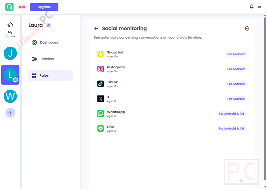Click Ages 12+ under Snapchat
267x189 pixels.
tap(112, 57)
